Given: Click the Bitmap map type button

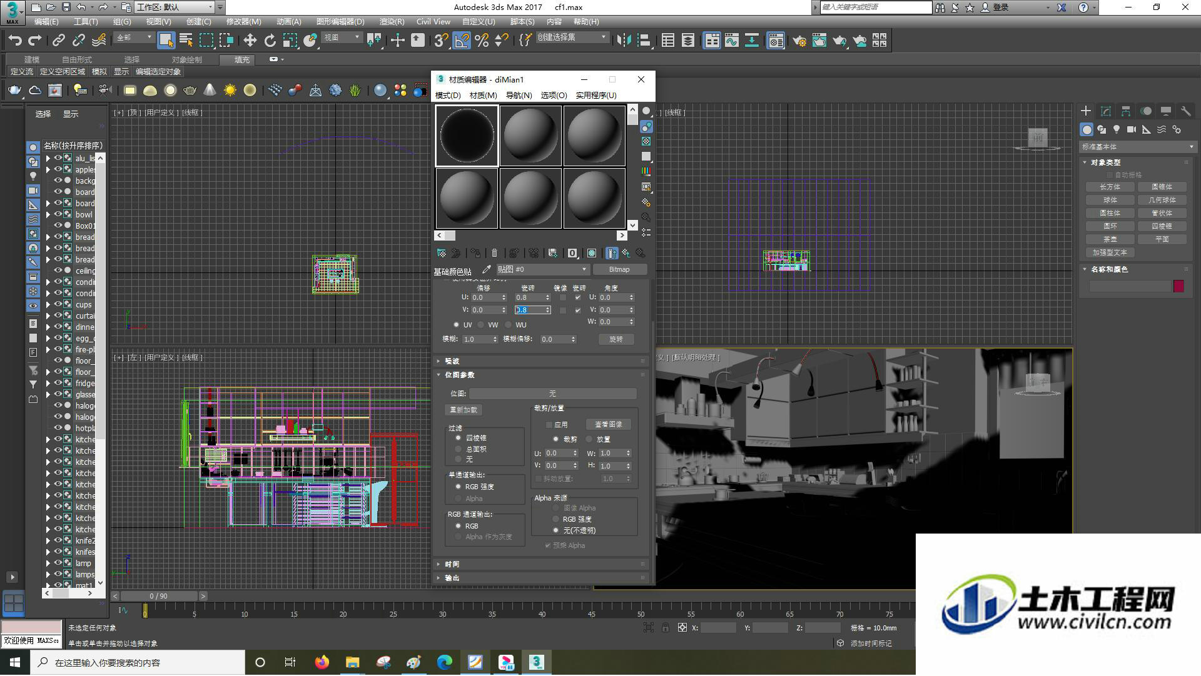Looking at the screenshot, I should 619,269.
